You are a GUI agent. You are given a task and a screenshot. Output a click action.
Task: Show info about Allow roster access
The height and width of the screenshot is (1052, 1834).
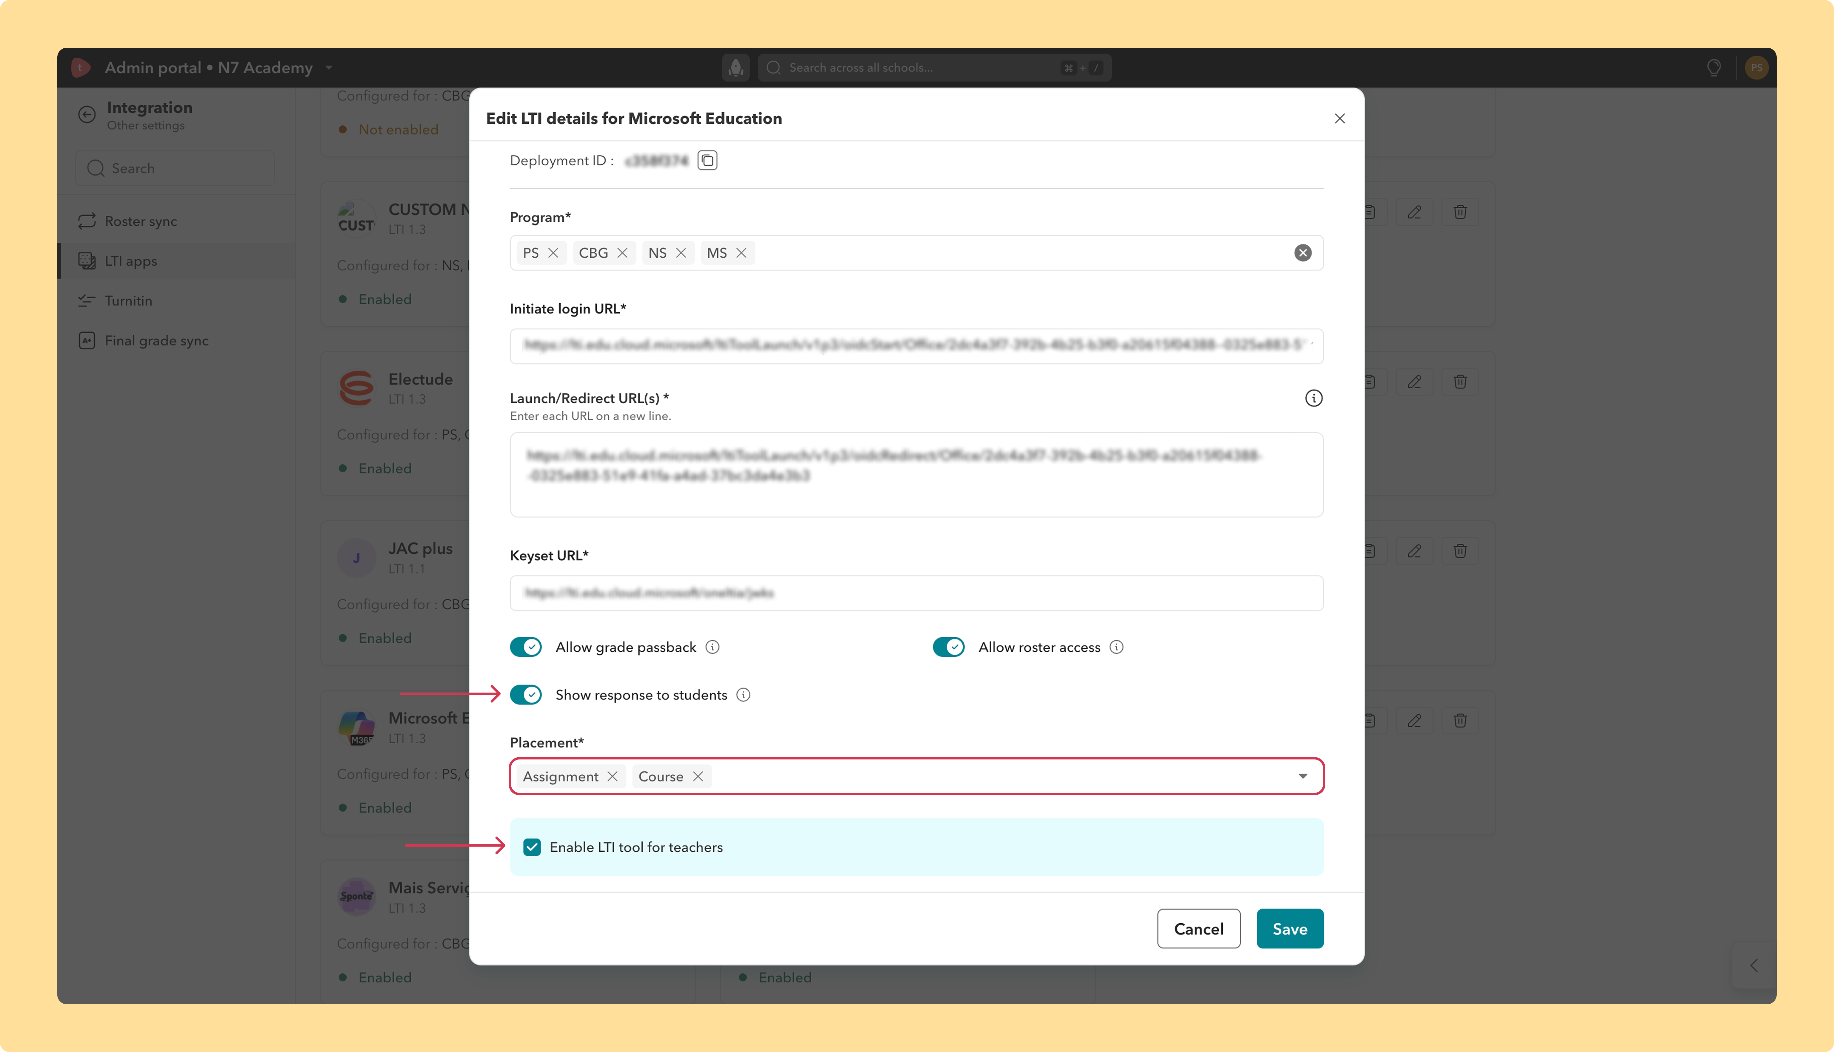click(1116, 647)
